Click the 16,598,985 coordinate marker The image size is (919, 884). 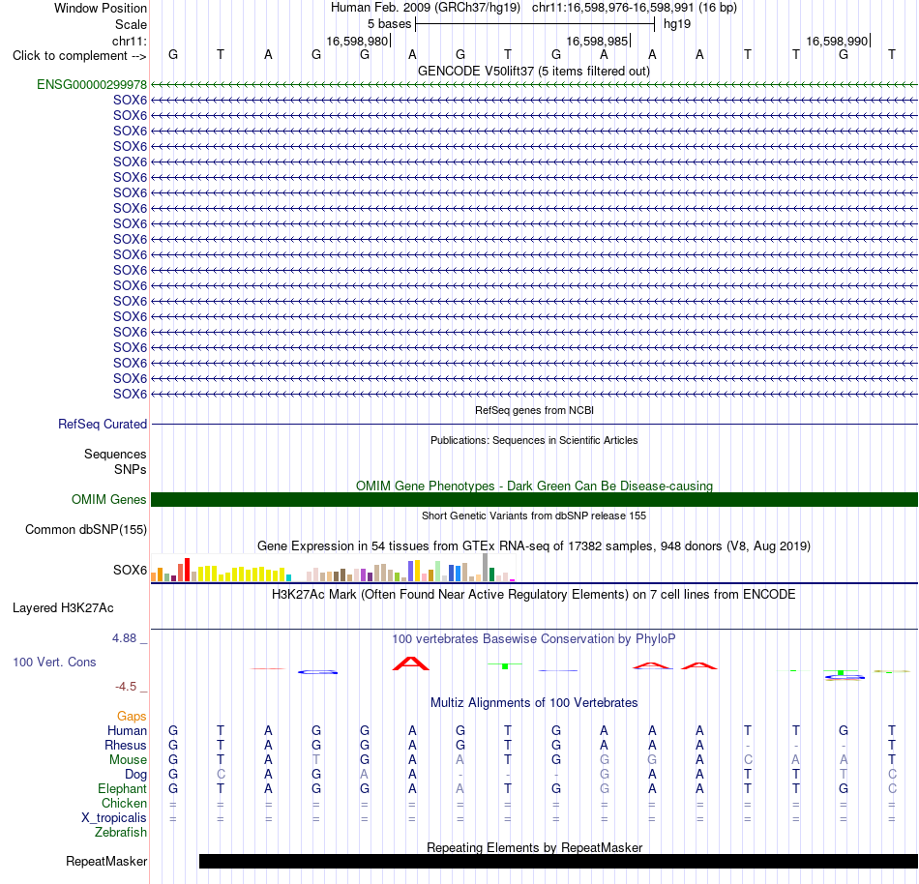597,41
